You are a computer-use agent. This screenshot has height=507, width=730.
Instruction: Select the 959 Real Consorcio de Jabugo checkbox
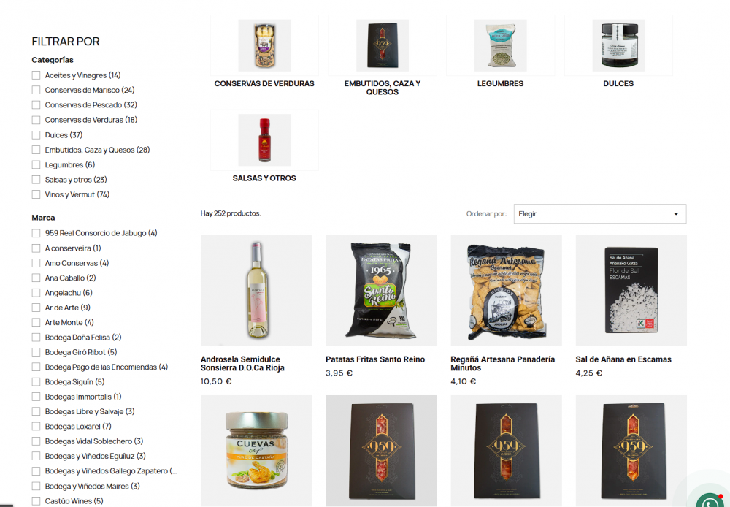point(36,233)
